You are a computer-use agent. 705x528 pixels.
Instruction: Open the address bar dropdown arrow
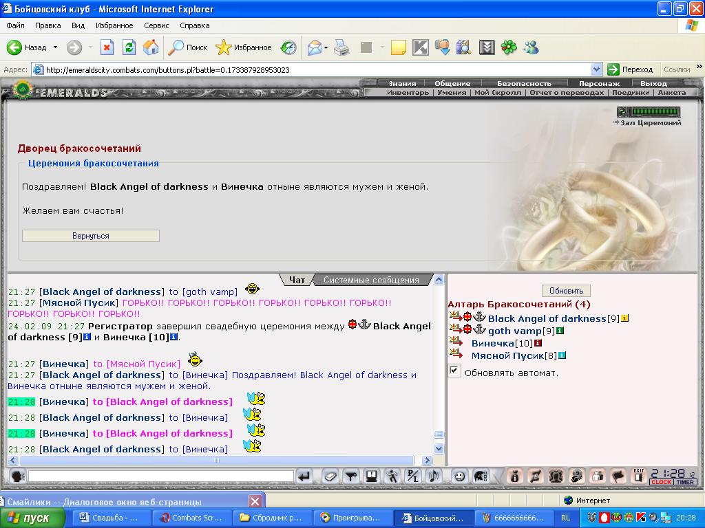pos(596,69)
